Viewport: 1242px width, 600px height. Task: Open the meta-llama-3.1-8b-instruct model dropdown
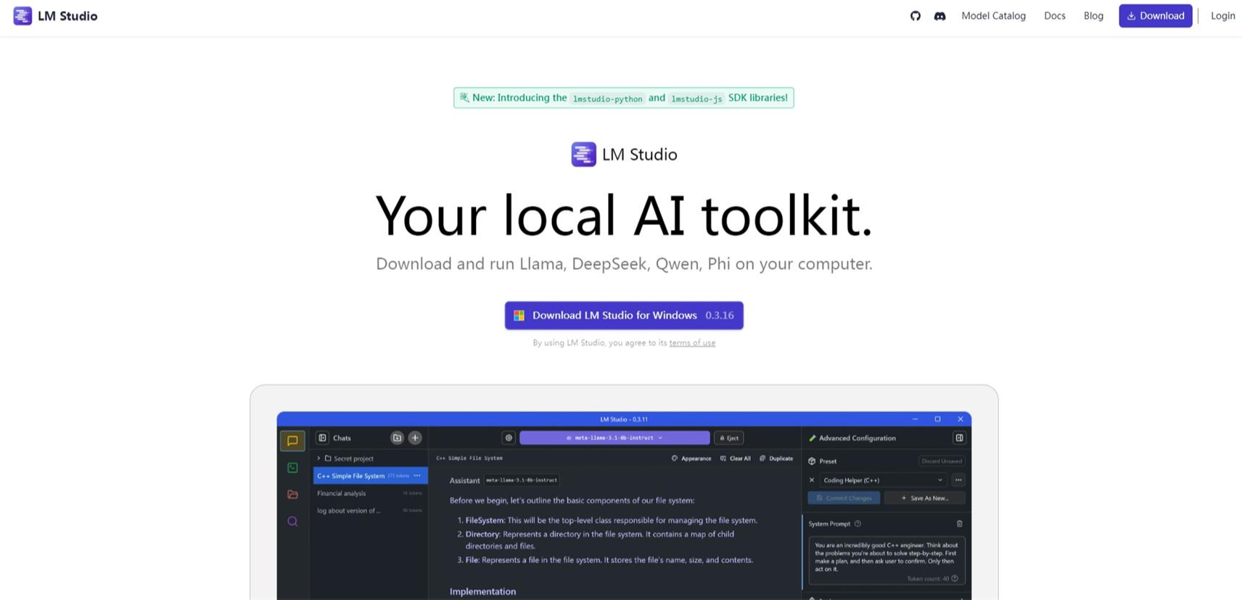614,438
